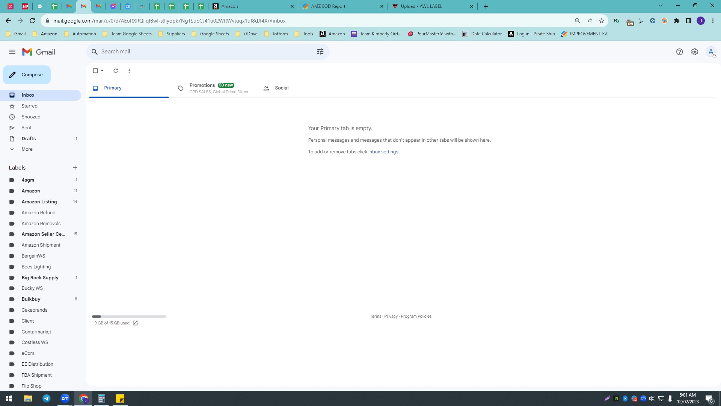
Task: Open the Cakebrands label
Action: [x=41, y=310]
